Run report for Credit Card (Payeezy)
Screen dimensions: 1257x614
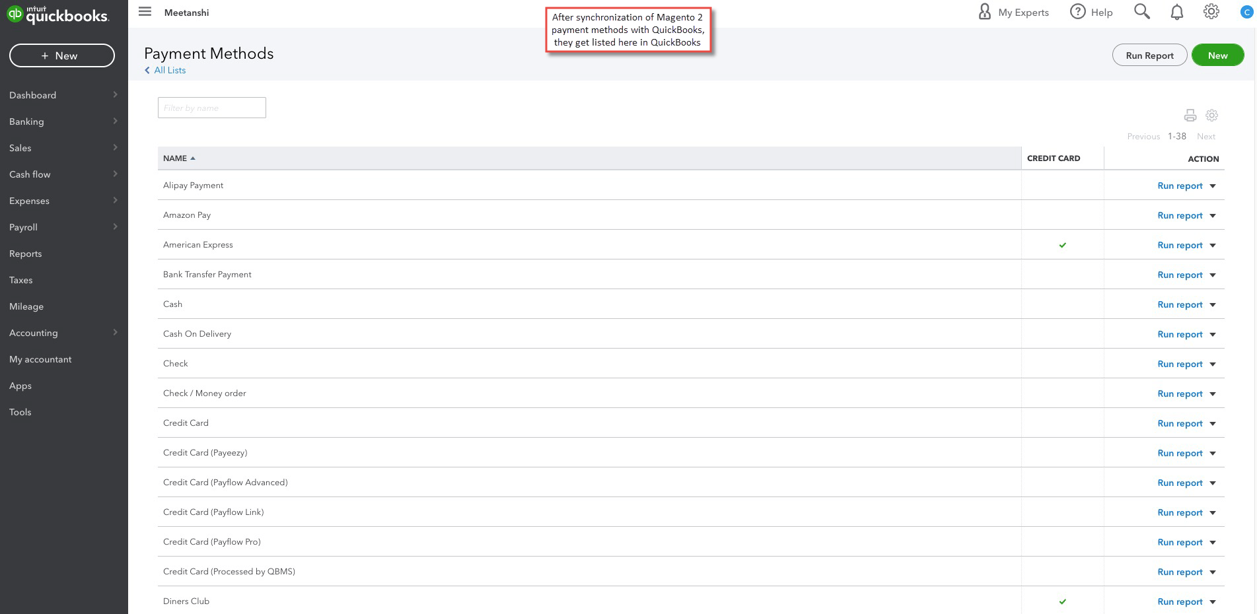coord(1180,453)
